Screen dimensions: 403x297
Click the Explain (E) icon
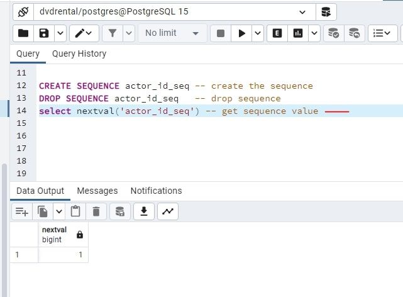pos(277,33)
